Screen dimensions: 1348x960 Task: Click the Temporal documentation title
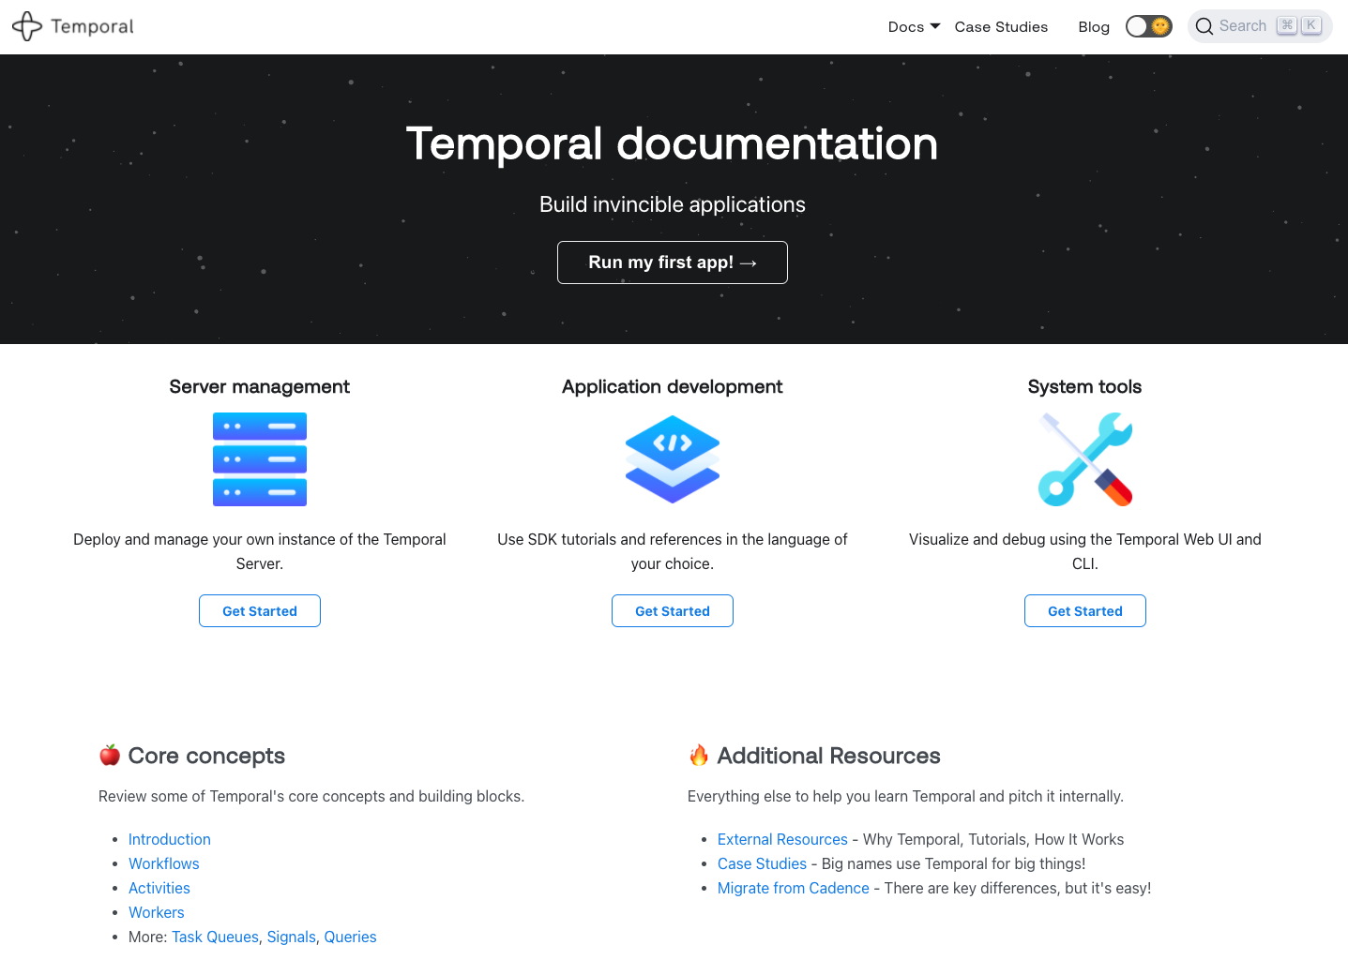(x=673, y=143)
